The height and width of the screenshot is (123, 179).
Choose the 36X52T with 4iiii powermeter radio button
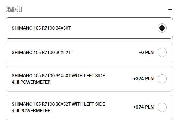pyautogui.click(x=162, y=107)
